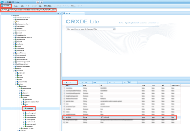Click the CRXDE Lite globe logo

click(x=2, y=2)
